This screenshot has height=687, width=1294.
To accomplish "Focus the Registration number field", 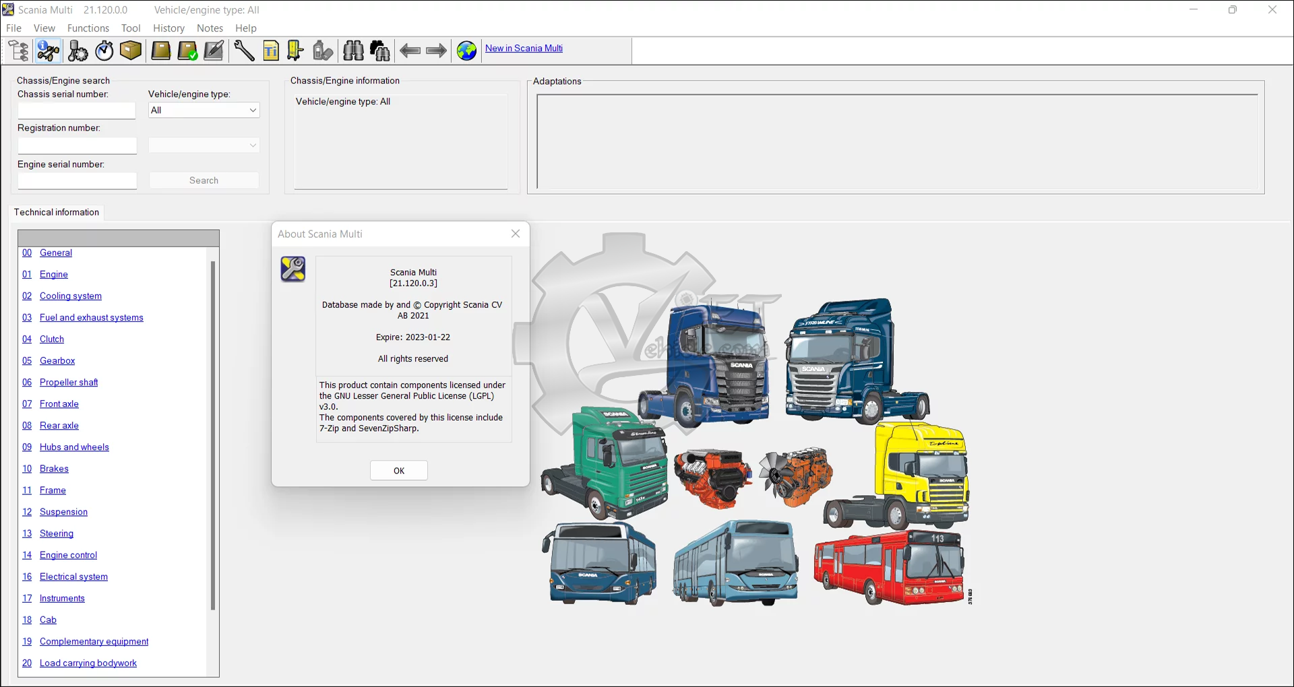I will click(x=77, y=145).
